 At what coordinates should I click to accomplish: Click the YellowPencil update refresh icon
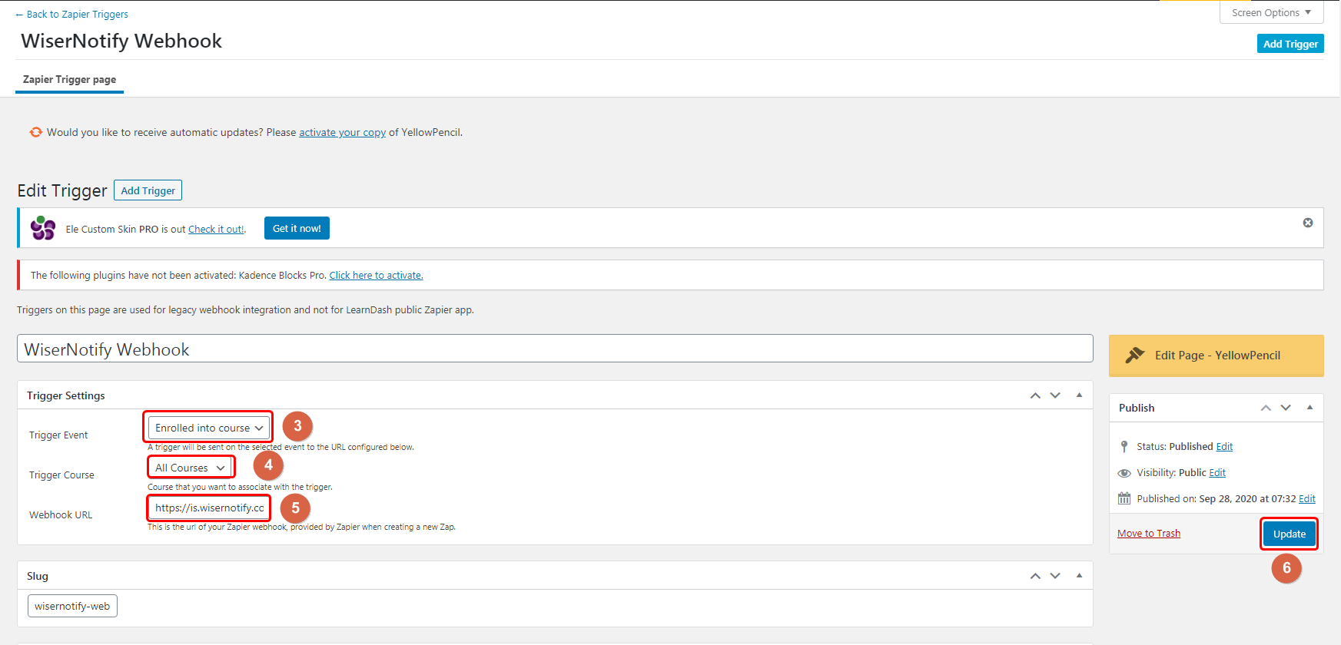[x=35, y=132]
